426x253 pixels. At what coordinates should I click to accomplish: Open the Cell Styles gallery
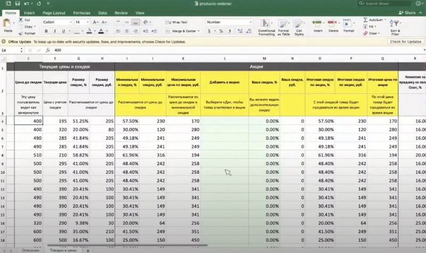tap(298, 23)
